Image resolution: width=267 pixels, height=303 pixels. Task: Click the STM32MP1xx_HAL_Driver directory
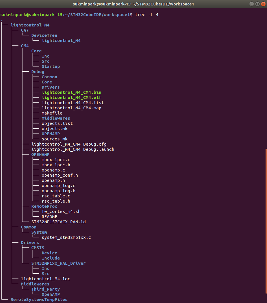coord(58,263)
